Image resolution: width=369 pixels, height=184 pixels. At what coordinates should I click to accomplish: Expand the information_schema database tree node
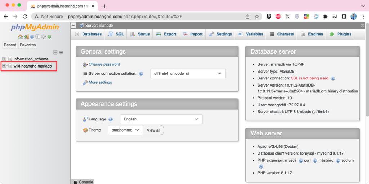[4, 59]
